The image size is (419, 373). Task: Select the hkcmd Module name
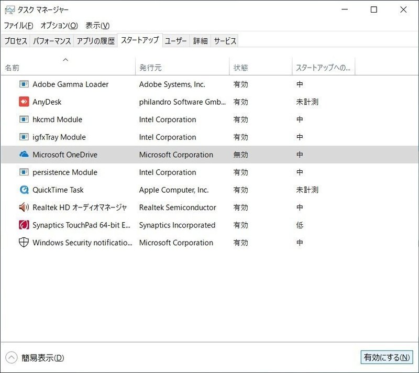(x=58, y=119)
